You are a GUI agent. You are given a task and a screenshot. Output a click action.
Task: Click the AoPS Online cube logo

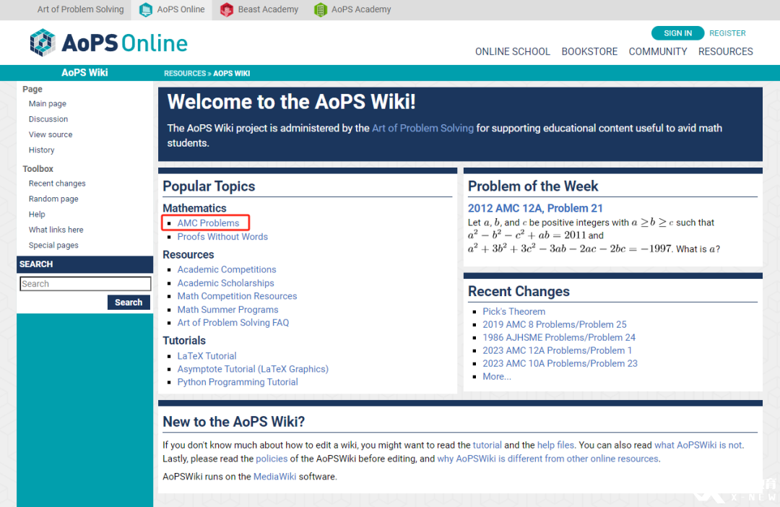(x=43, y=43)
